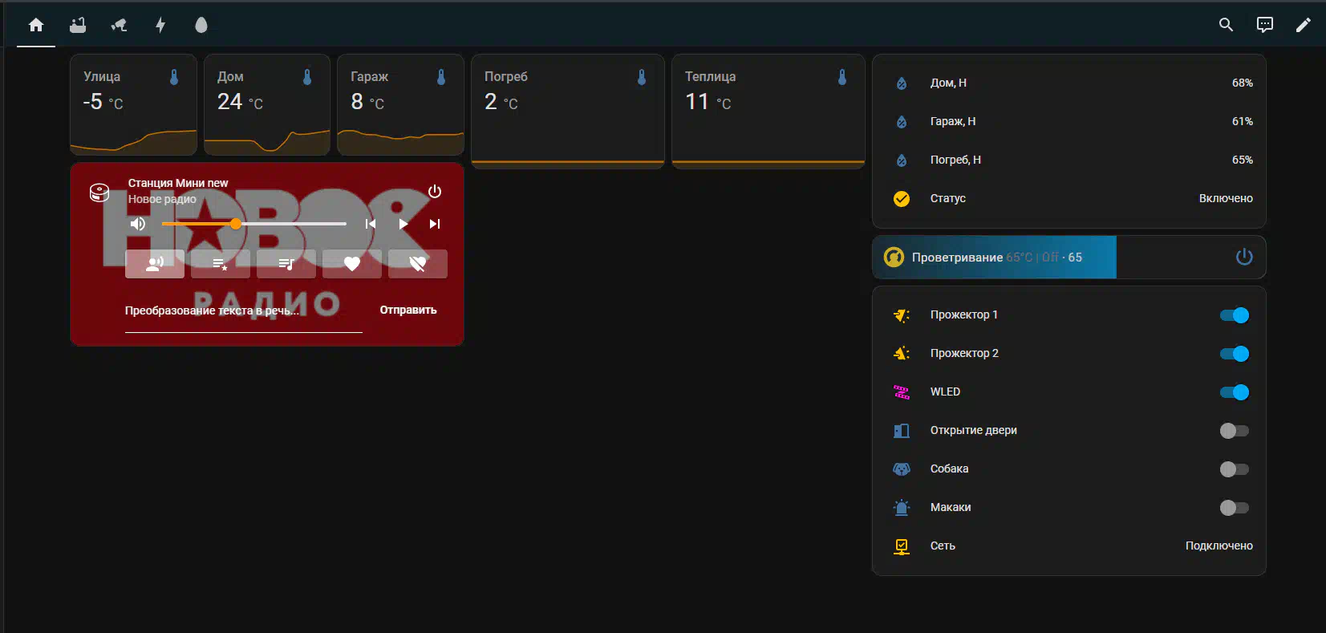The height and width of the screenshot is (633, 1326).
Task: Click the Станция Мини speaker device icon
Action: pyautogui.click(x=99, y=193)
